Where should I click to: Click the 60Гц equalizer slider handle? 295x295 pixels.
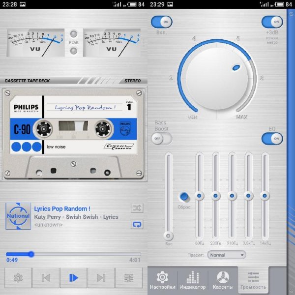coord(199,196)
